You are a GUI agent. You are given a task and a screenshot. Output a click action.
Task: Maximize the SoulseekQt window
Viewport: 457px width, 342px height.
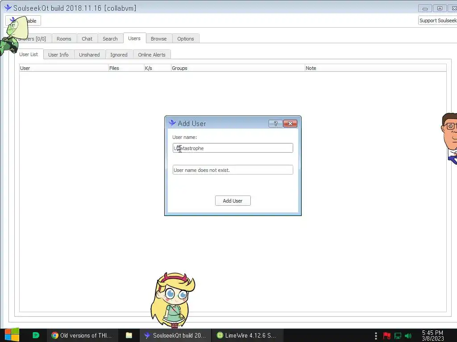point(440,8)
